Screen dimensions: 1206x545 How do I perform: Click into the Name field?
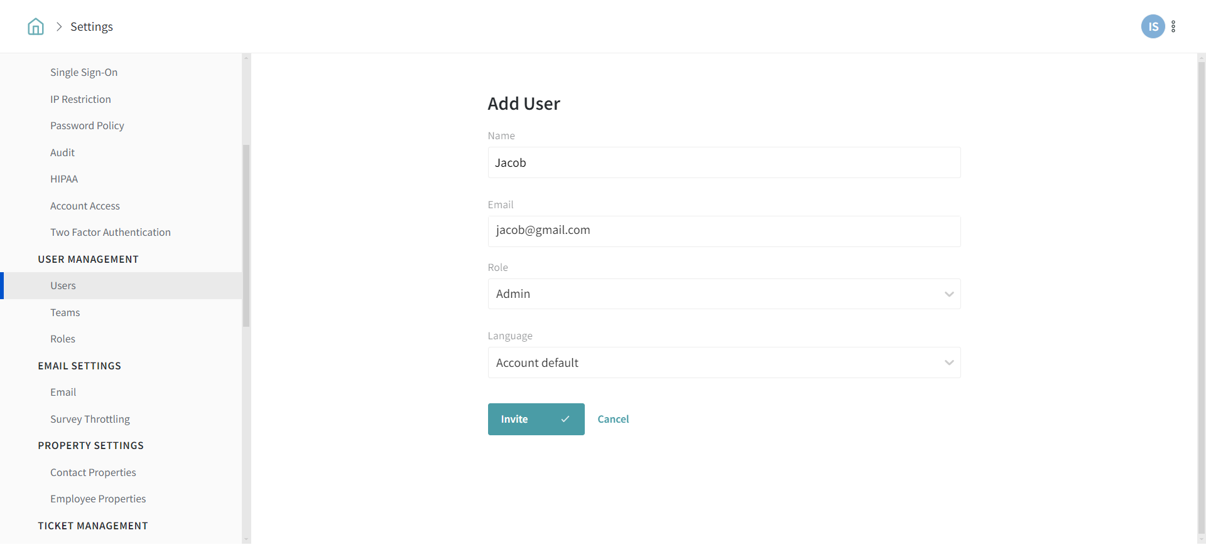724,163
